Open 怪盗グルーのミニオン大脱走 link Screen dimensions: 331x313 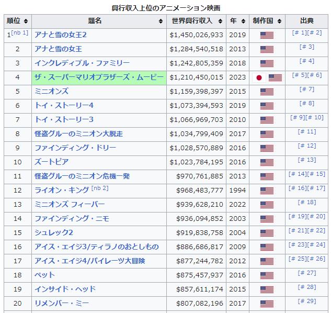[79, 134]
